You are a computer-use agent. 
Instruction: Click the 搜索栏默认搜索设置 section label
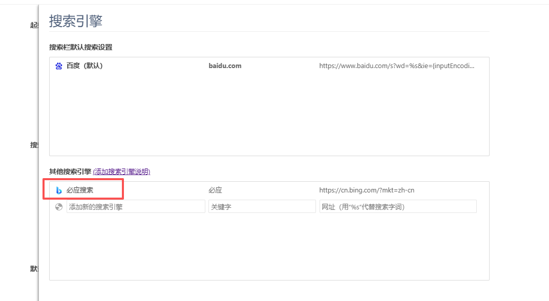pos(80,47)
